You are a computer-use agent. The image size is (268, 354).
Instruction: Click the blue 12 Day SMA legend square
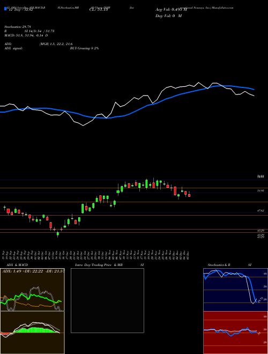point(5,9)
